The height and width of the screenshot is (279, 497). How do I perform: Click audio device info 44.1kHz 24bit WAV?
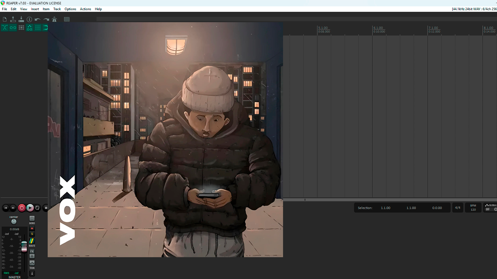click(x=474, y=9)
